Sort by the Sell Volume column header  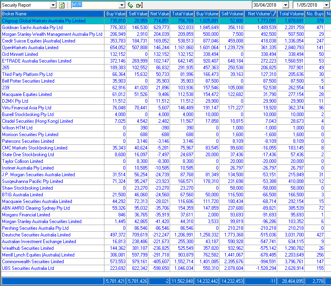click(x=232, y=14)
